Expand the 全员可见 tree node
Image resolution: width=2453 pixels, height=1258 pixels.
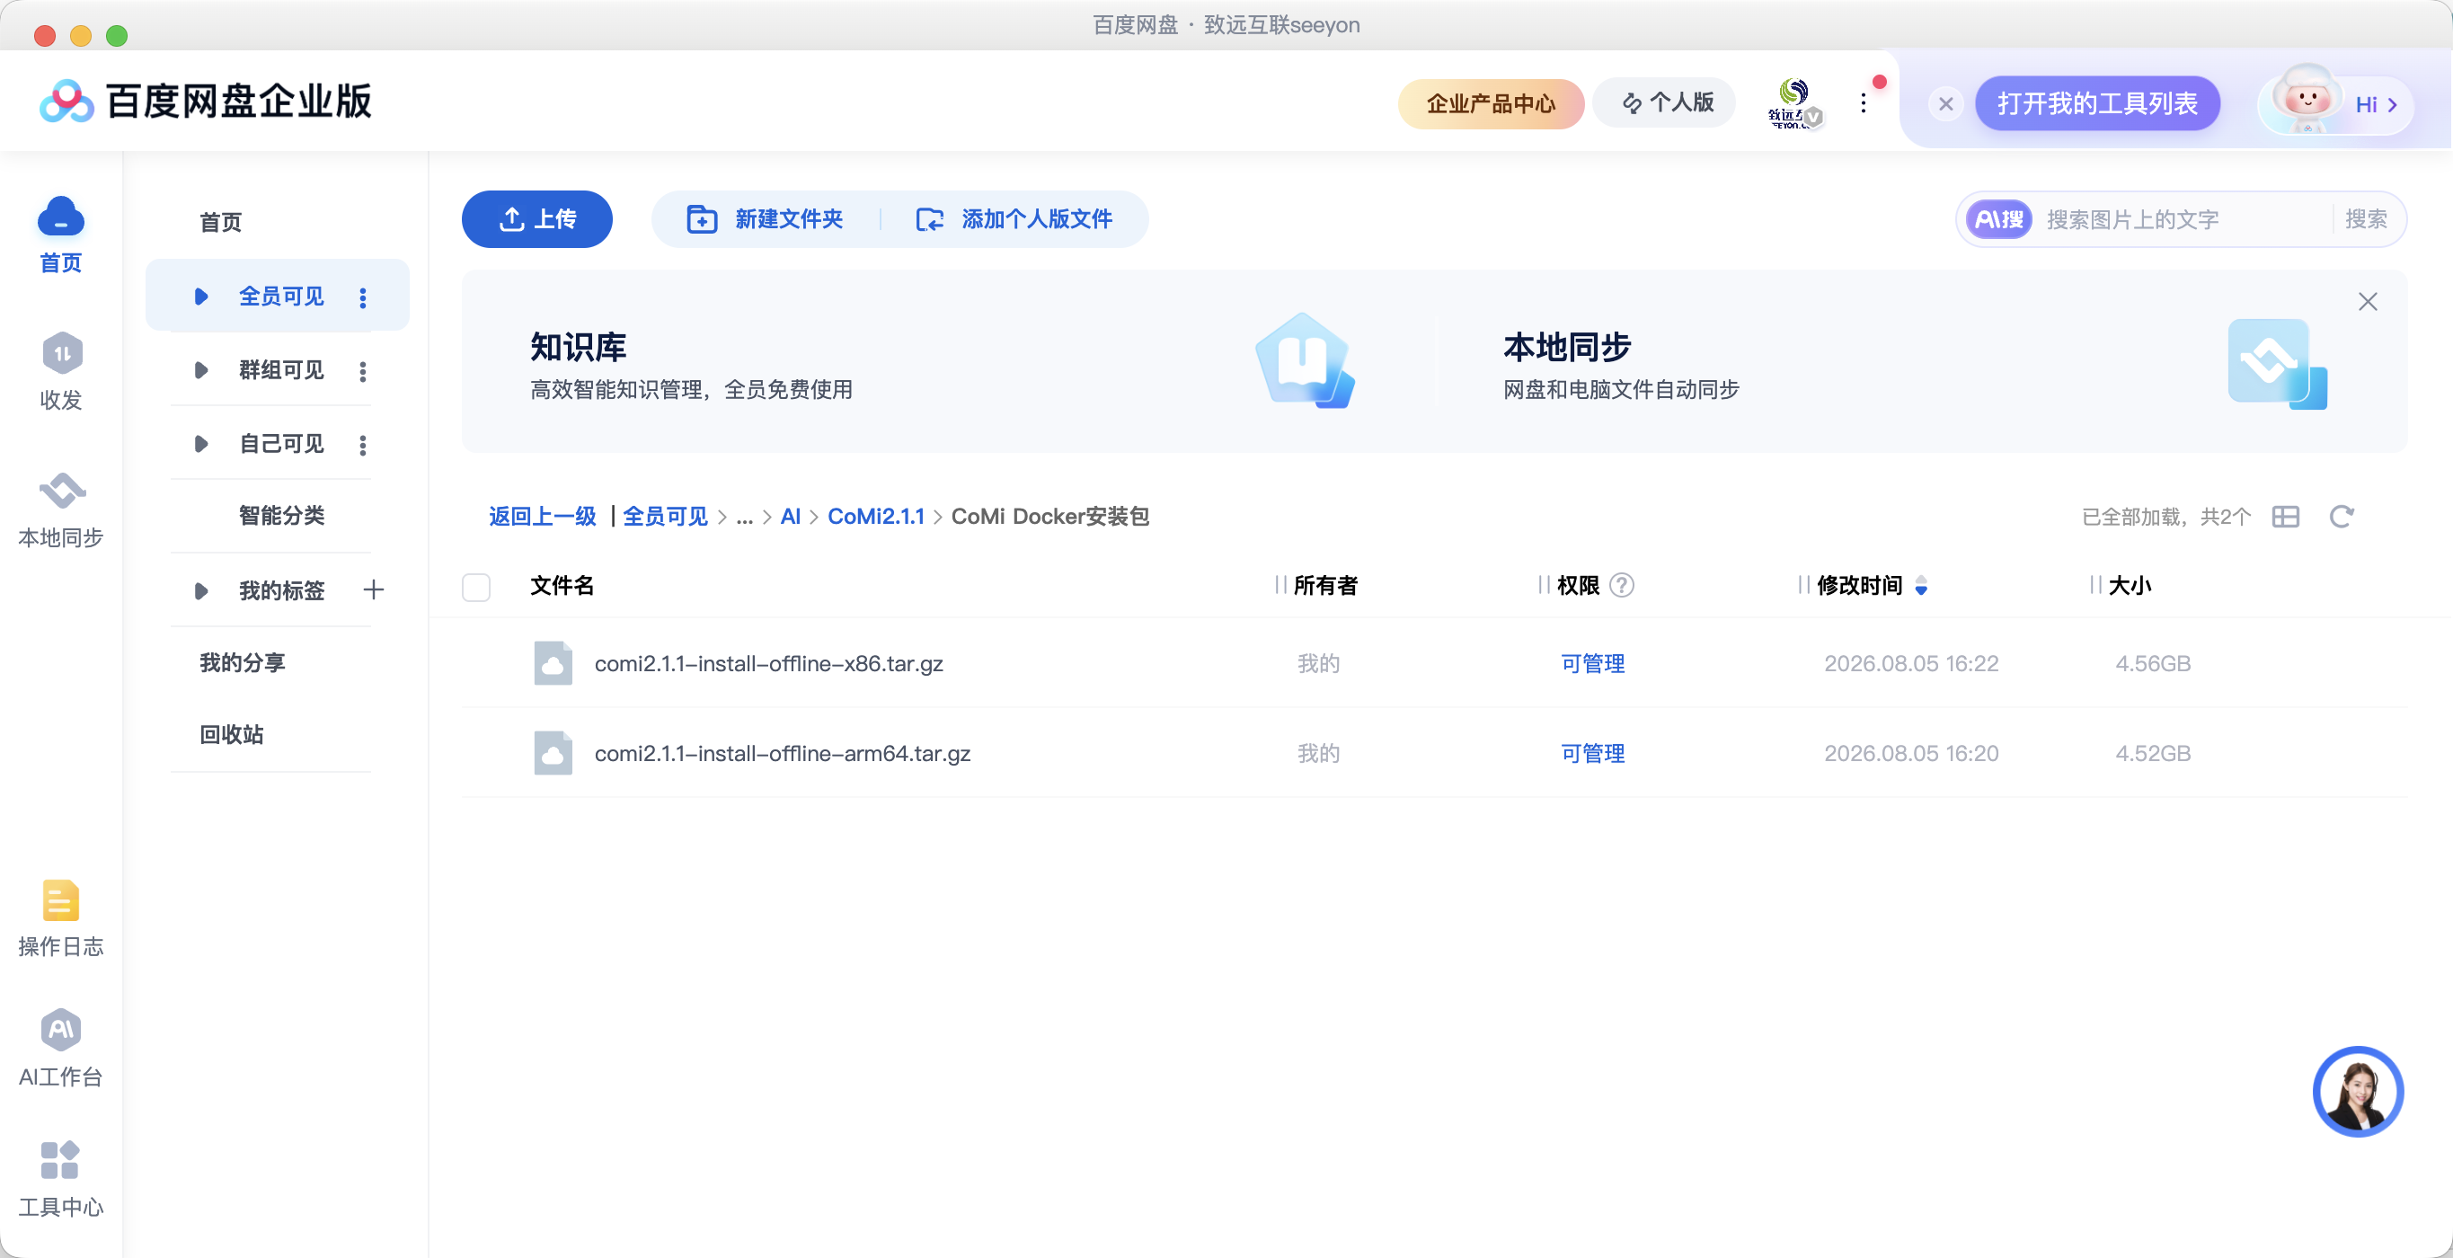tap(200, 297)
